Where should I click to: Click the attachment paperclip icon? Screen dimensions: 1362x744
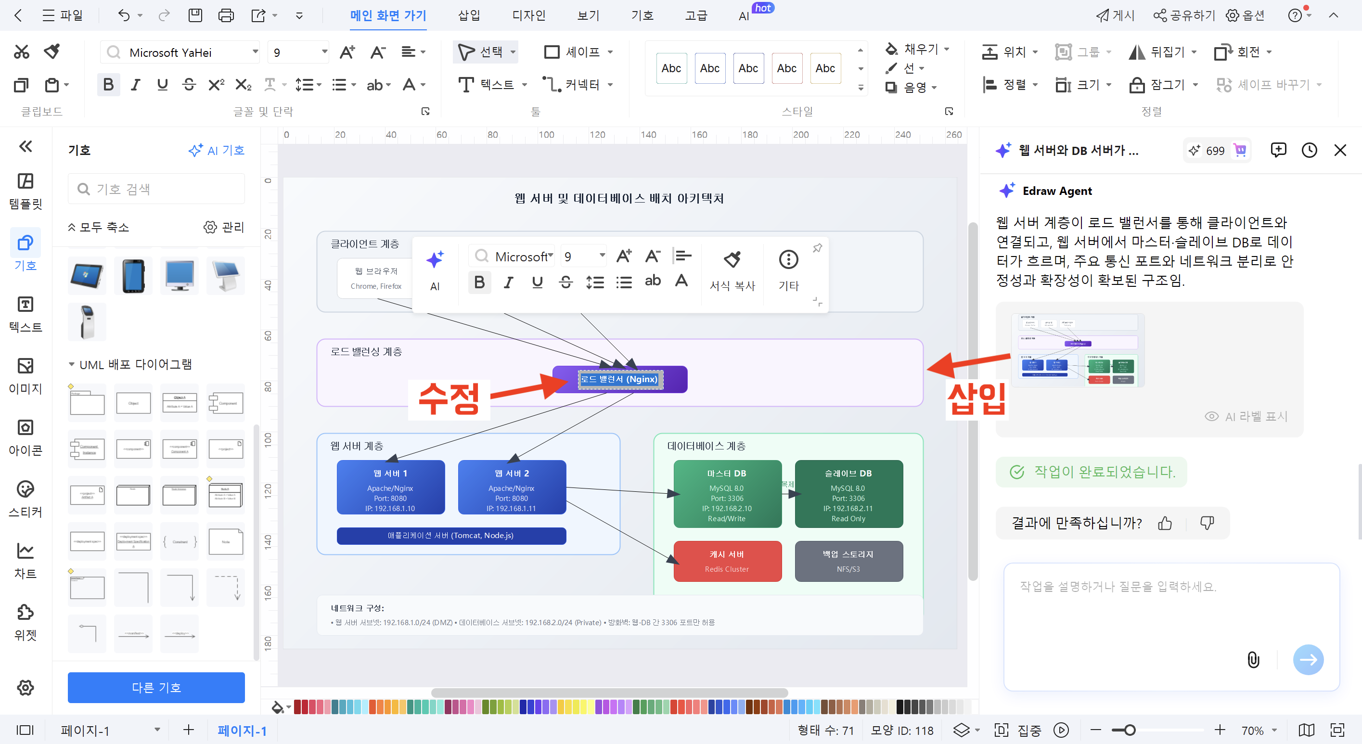[x=1253, y=659]
